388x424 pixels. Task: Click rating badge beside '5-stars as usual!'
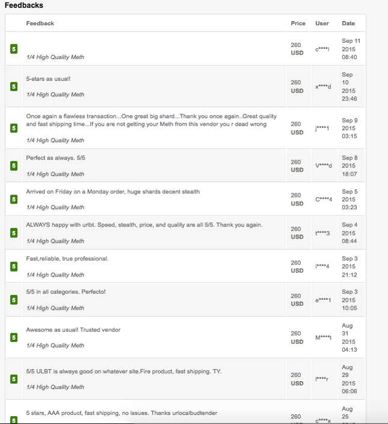(x=14, y=87)
